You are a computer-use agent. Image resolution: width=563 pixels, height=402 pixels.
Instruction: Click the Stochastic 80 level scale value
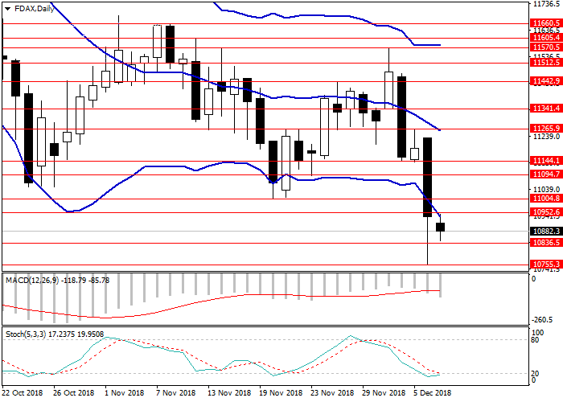535,339
